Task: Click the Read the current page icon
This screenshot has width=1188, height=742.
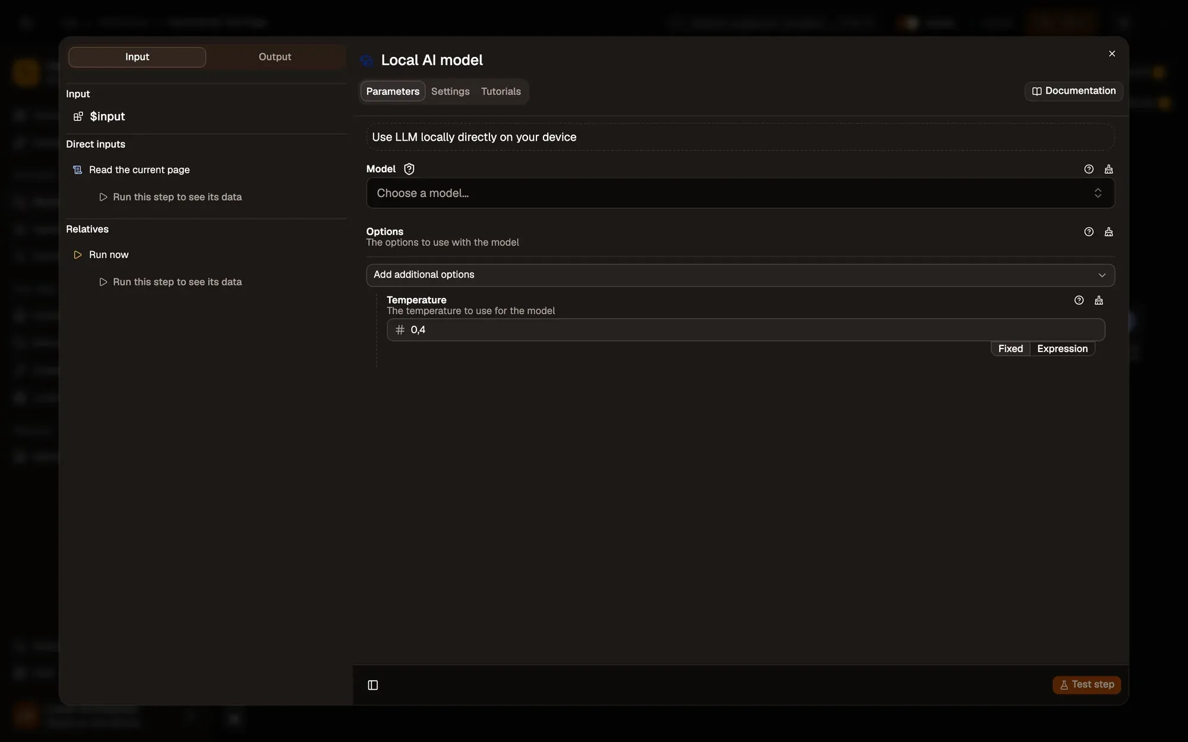Action: (77, 170)
